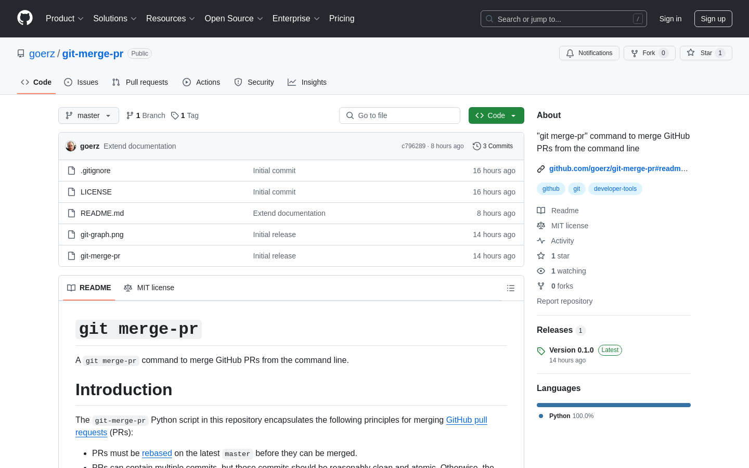This screenshot has width=749, height=468.
Task: Open the Security tab
Action: coord(254,82)
